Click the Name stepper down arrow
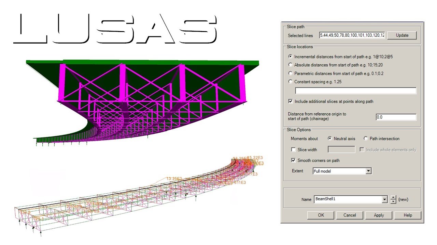This screenshot has height=245, width=437. point(393,201)
